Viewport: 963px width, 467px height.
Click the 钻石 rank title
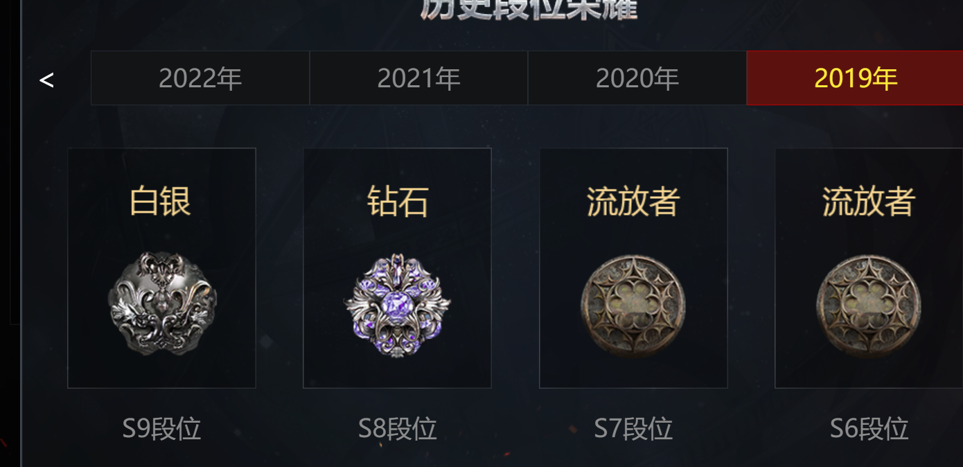click(398, 202)
